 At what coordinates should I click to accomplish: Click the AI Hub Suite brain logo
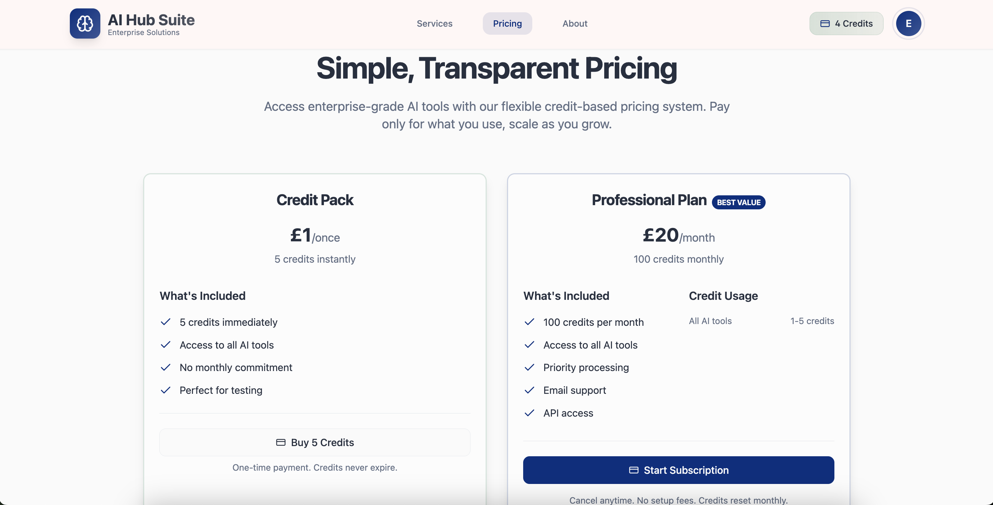click(85, 23)
